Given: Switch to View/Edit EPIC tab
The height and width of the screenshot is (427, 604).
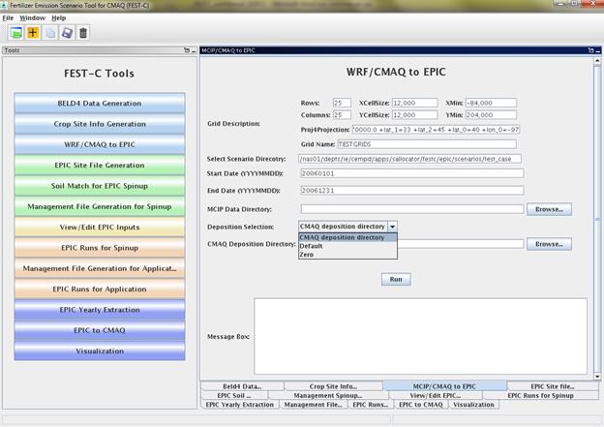Looking at the screenshot, I should point(436,395).
